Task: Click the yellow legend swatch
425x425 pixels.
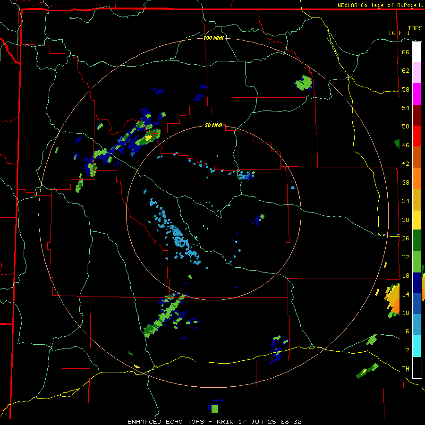Action: 417,220
